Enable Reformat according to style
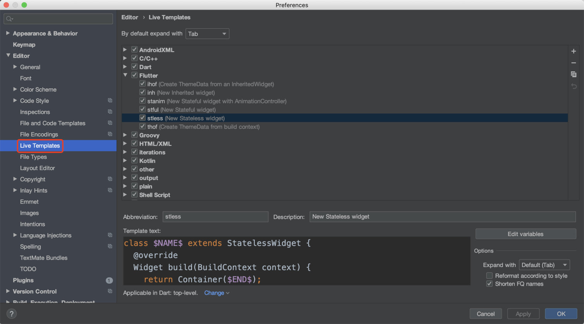The width and height of the screenshot is (584, 324). (x=490, y=276)
